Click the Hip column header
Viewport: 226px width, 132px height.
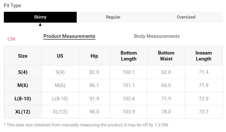point(94,56)
